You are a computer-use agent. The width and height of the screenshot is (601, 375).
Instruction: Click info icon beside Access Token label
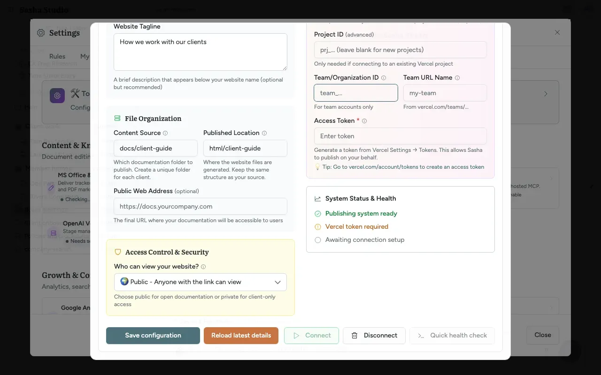(x=364, y=121)
